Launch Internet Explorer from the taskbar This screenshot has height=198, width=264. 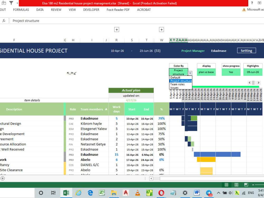78,193
